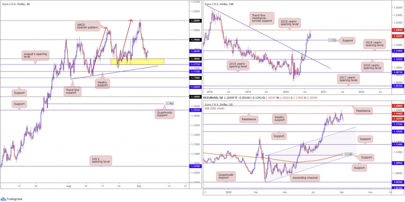The image size is (405, 202).
Task: Click the Support callout beside the 1.15310 line
Action: (x=19, y=104)
